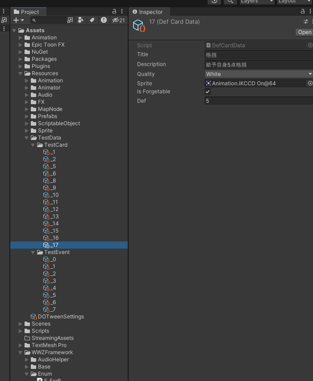Select the MapNode folder
This screenshot has width=313, height=381.
coord(47,109)
